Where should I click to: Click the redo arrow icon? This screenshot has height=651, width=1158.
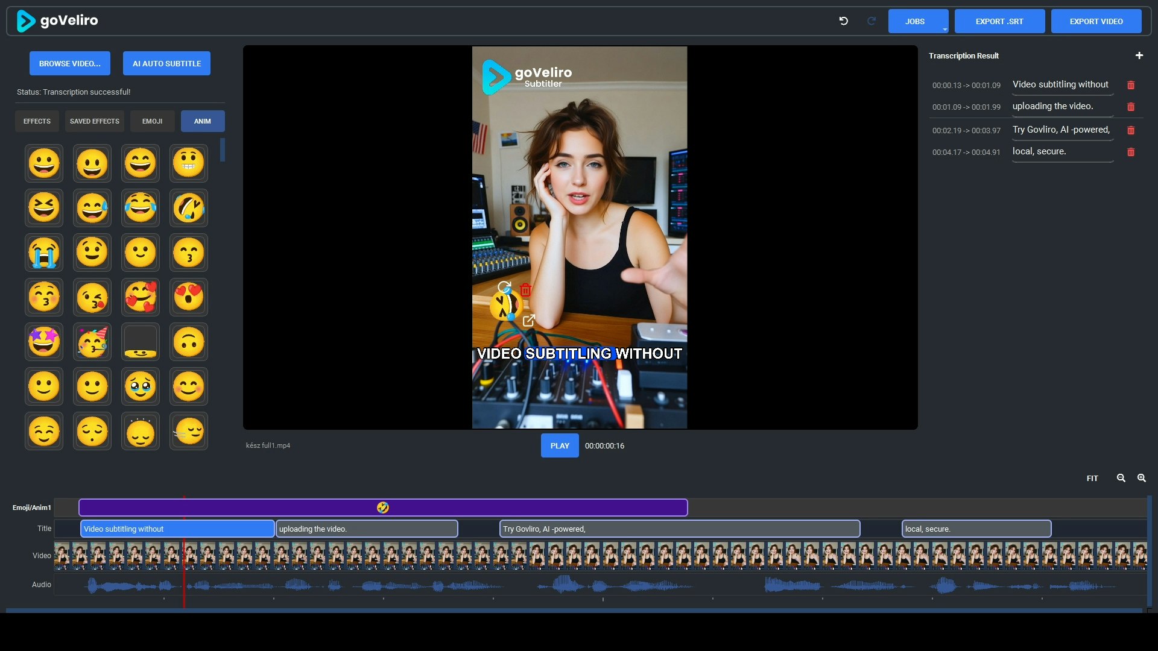pos(872,21)
